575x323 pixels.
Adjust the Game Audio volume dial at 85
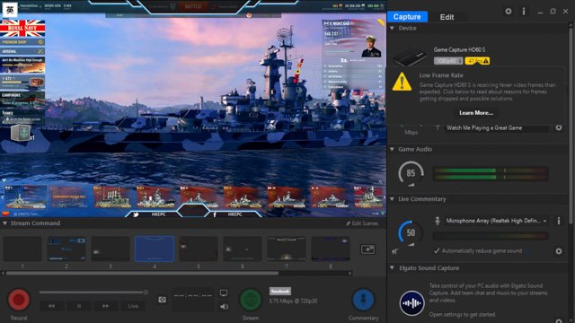click(411, 173)
